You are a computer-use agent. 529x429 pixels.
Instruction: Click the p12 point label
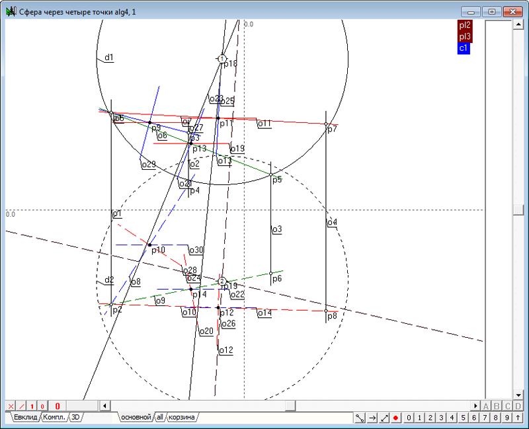[226, 313]
